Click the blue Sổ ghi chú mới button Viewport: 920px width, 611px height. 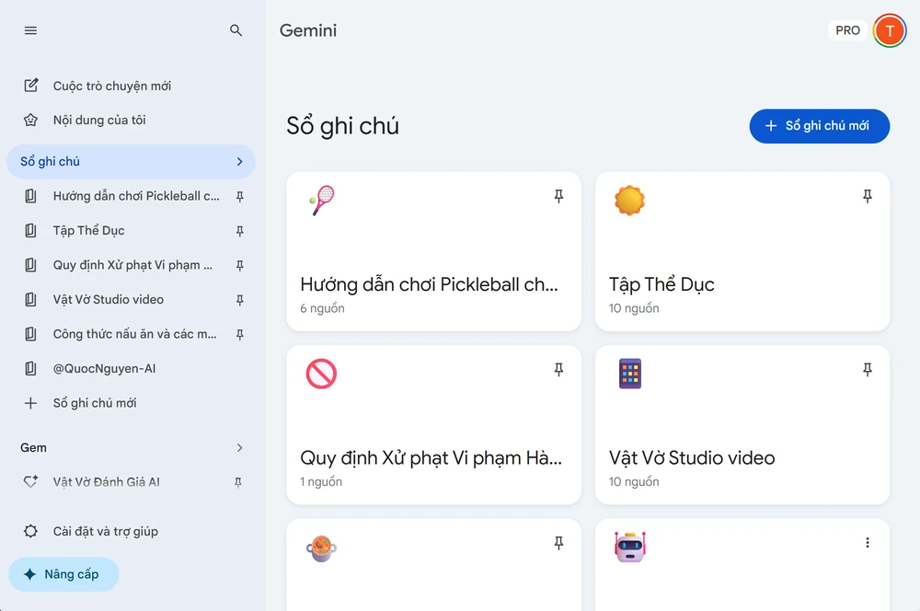819,126
